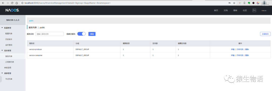The image size is (272, 91).
Task: Toggle the 隐藏空服务 switch
Action: pos(81,34)
